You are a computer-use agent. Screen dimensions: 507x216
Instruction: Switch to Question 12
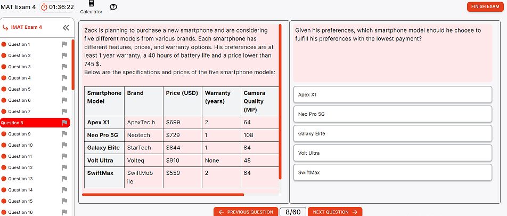click(x=20, y=167)
